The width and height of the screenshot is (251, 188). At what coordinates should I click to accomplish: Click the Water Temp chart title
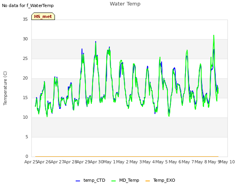point(125,4)
